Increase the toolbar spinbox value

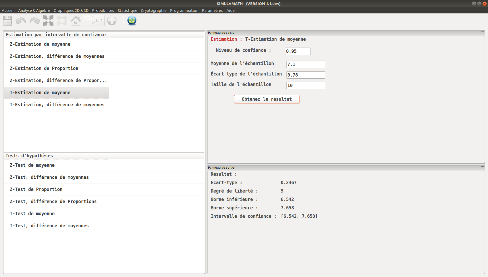pos(101,19)
